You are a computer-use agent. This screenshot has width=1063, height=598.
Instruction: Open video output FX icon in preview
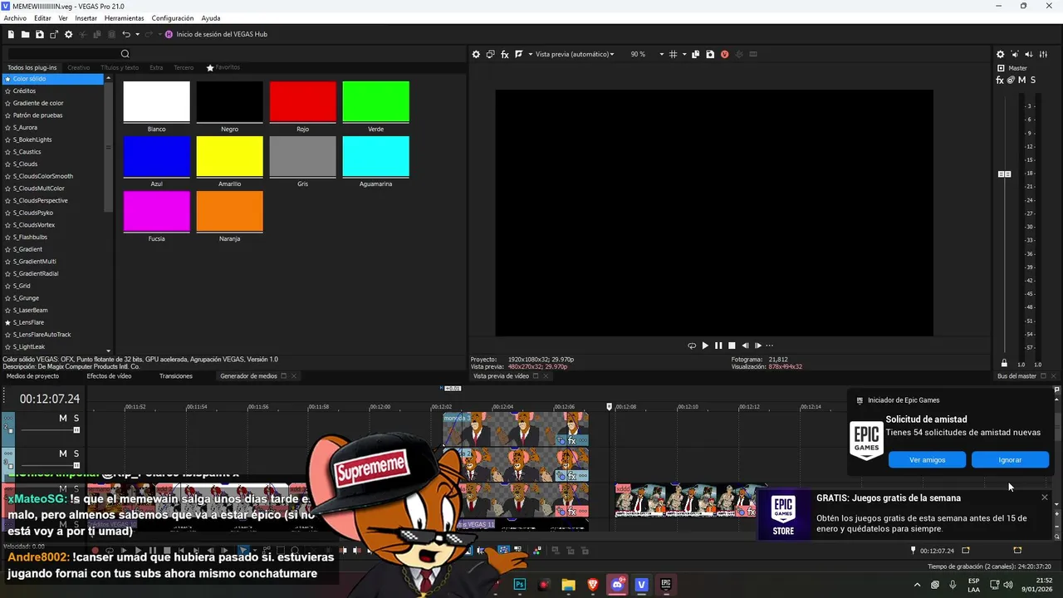pos(504,54)
